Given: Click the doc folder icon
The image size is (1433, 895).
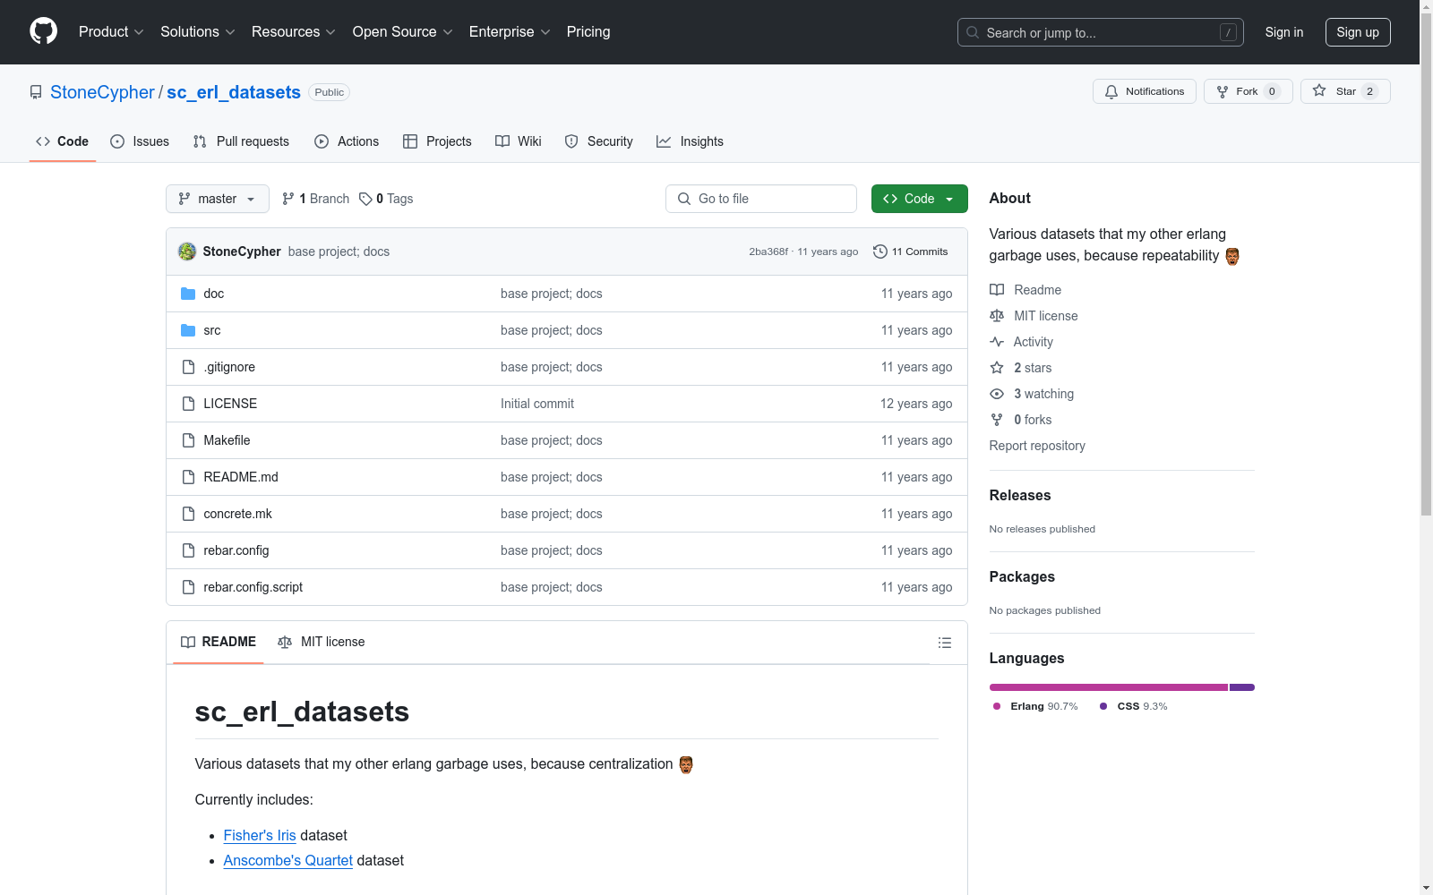Looking at the screenshot, I should (188, 294).
